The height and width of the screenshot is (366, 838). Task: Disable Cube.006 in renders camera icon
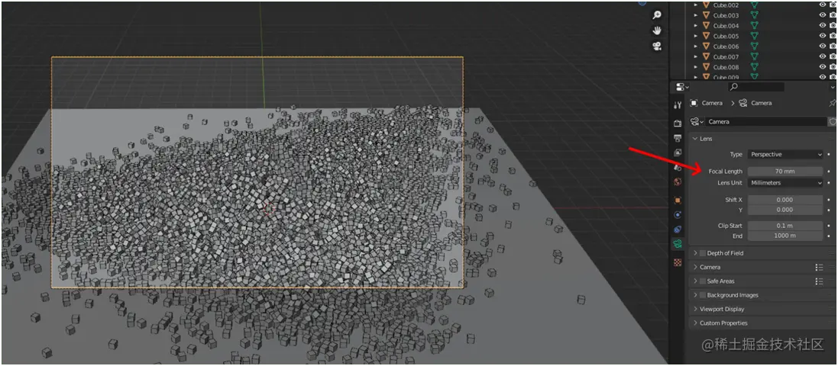(x=833, y=47)
